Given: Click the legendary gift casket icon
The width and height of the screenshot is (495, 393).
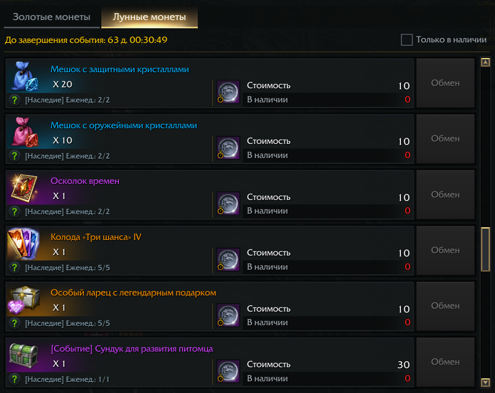Looking at the screenshot, I should click(x=24, y=300).
